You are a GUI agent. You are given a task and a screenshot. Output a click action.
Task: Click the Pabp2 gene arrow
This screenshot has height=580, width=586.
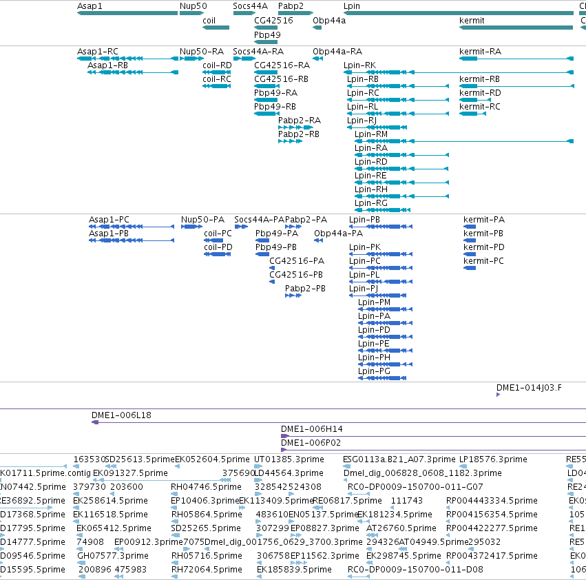295,13
